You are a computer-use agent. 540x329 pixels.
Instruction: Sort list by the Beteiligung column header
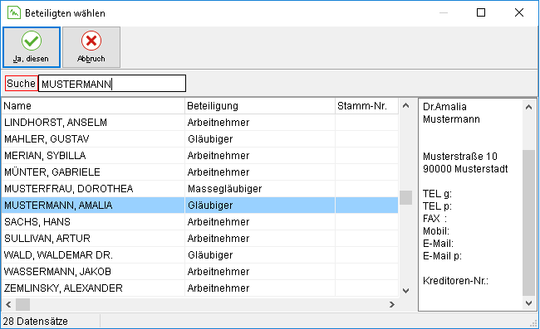point(260,106)
